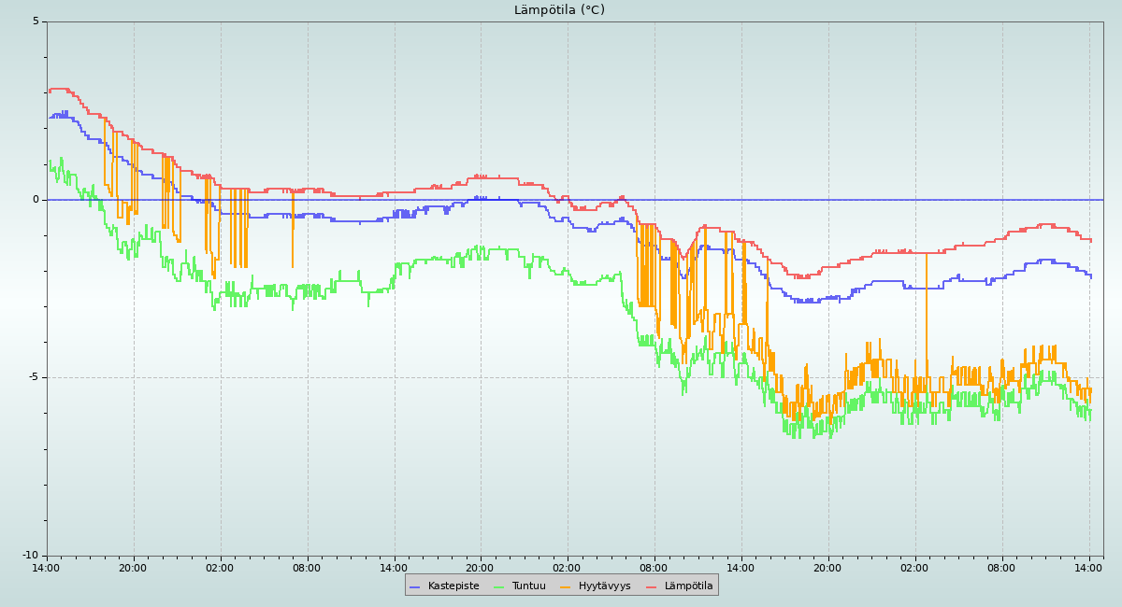The width and height of the screenshot is (1122, 607).
Task: Select the Kastepiste legend label
Action: [x=453, y=586]
